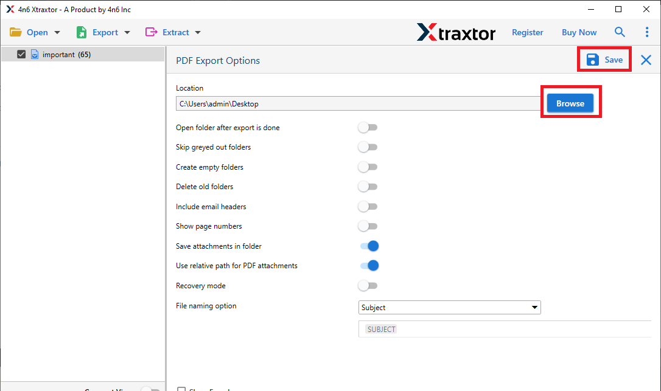Click the pink Extract icon
This screenshot has width=661, height=391.
pyautogui.click(x=151, y=32)
